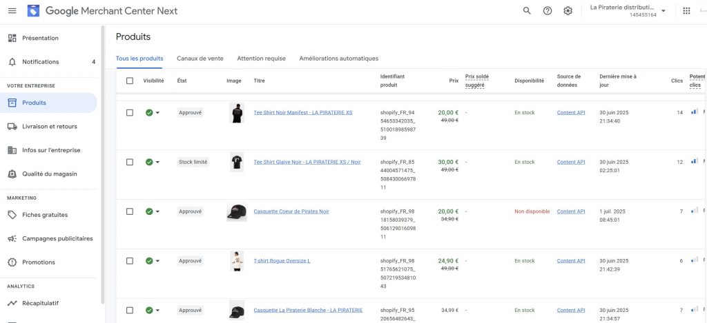
Task: Select Produits in the sidebar
Action: [x=48, y=103]
